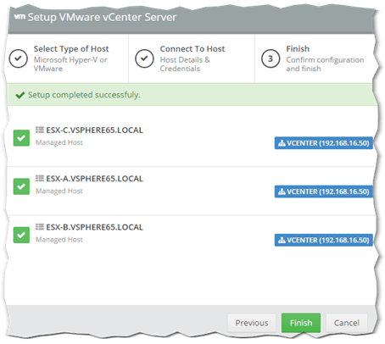Uncheck the ESX-A.VSPHERE65.LOCAL host checkbox
385x344 pixels.
click(21, 186)
